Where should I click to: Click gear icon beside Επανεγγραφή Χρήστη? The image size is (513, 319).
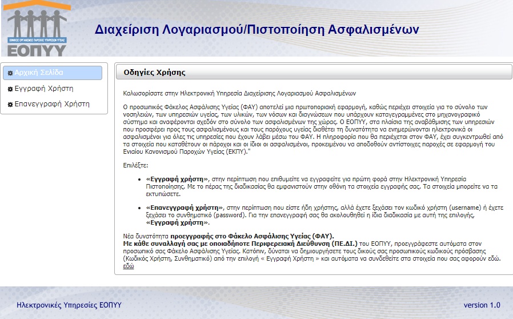[10, 105]
